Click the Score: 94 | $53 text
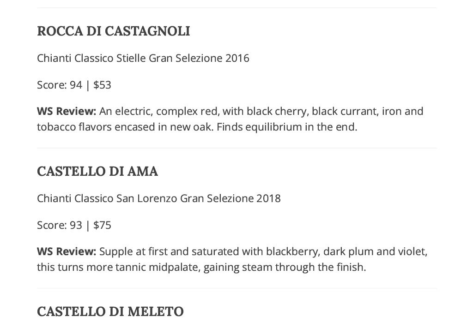 [74, 85]
